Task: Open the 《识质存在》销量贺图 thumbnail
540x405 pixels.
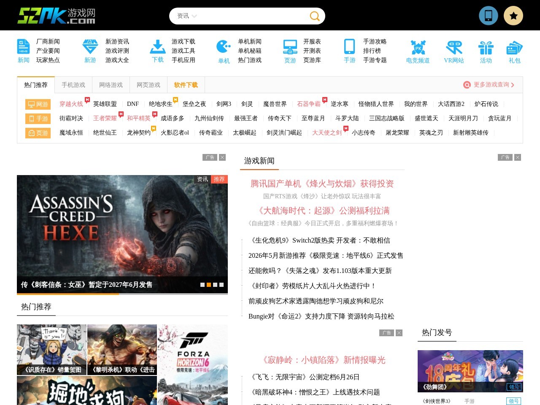Action: (x=51, y=350)
